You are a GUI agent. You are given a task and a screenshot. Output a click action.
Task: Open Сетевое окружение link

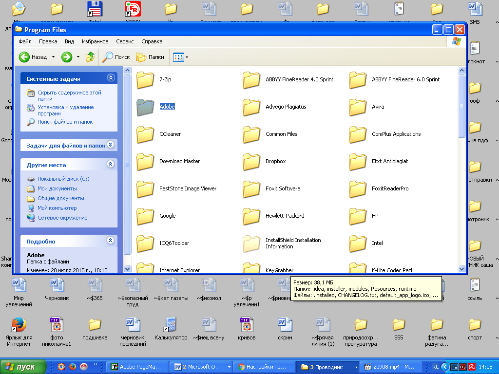(62, 218)
